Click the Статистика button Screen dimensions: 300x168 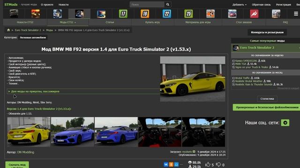coord(267,98)
